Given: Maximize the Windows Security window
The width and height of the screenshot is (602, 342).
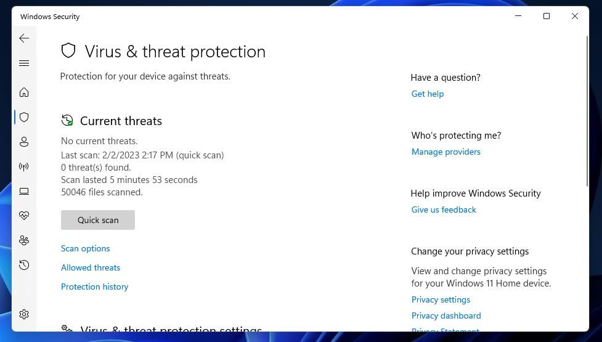Looking at the screenshot, I should [547, 16].
